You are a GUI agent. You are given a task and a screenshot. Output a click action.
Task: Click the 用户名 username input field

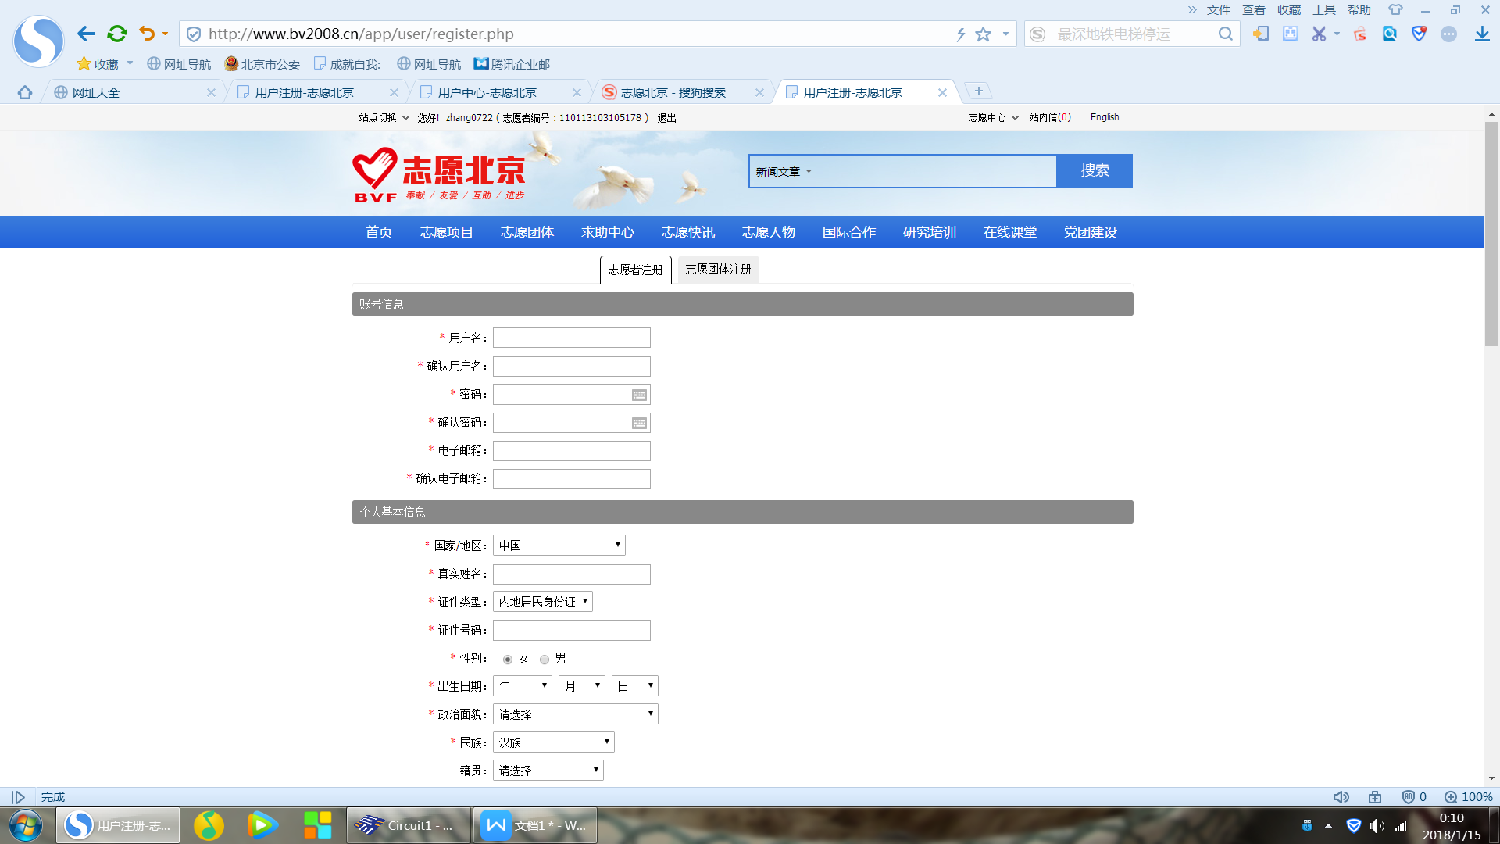[x=571, y=338]
